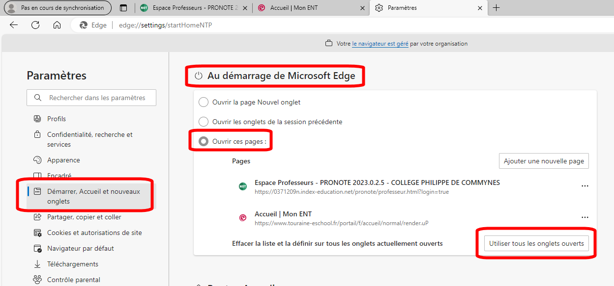Open a new tab with the plus icon

[x=497, y=8]
